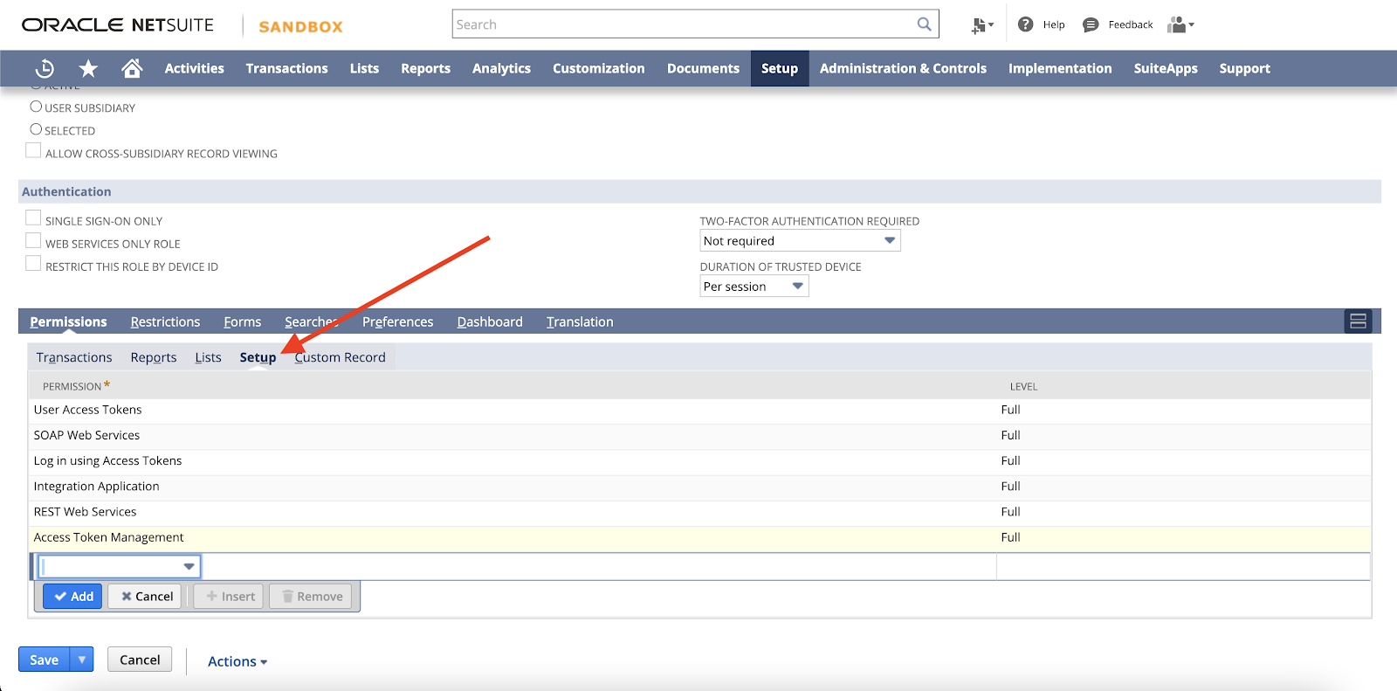Expand Duration of Trusted Device dropdown
The height and width of the screenshot is (691, 1397).
coord(754,287)
